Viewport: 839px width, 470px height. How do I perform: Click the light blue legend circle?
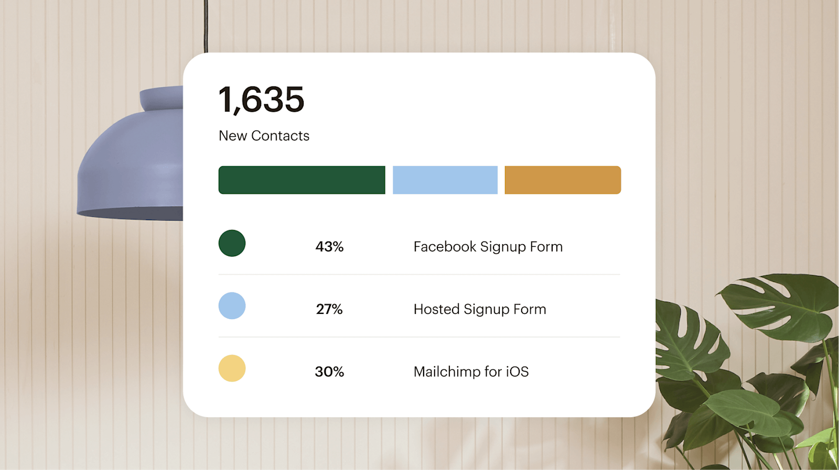(x=232, y=305)
